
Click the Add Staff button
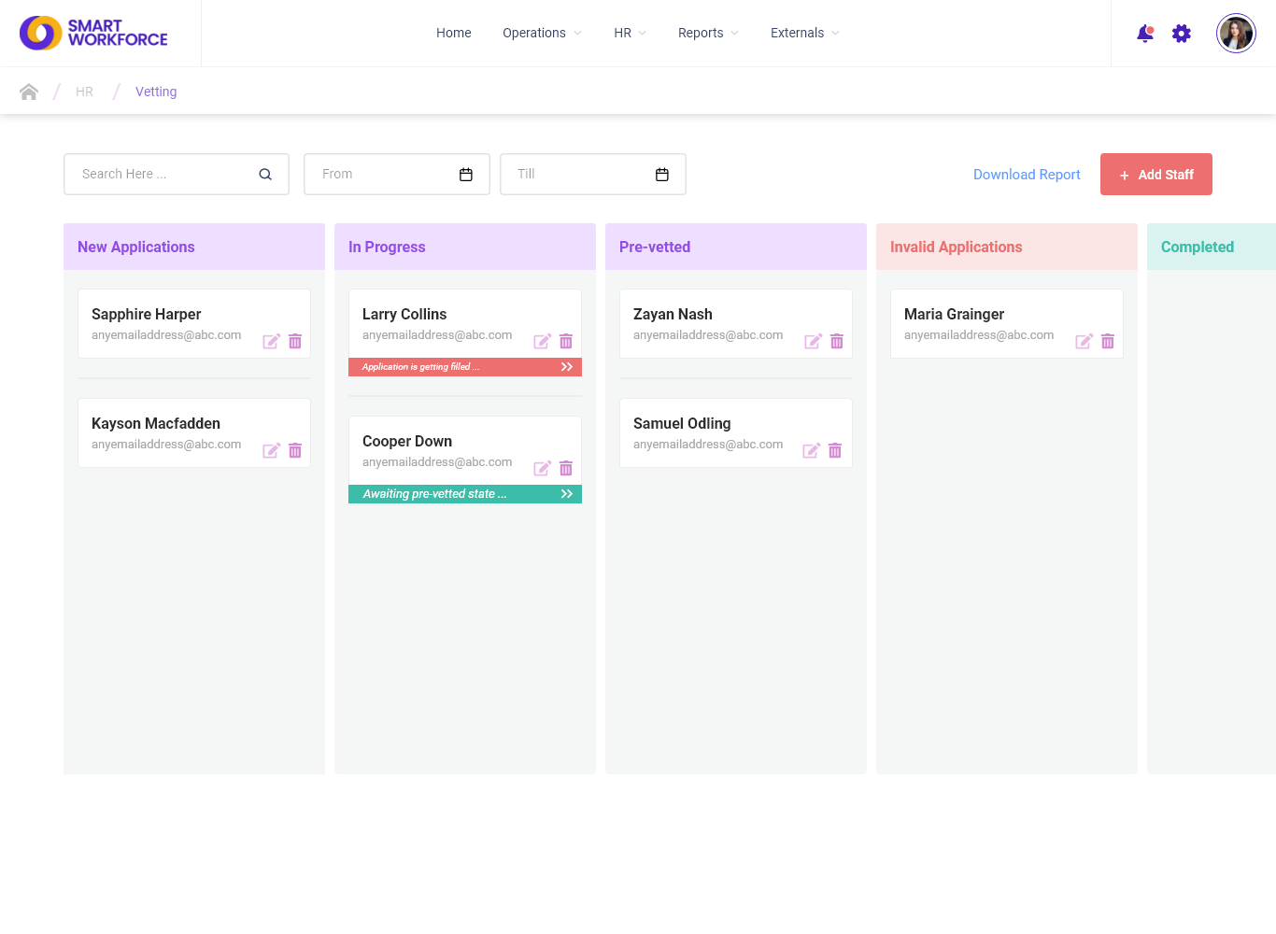1155,174
